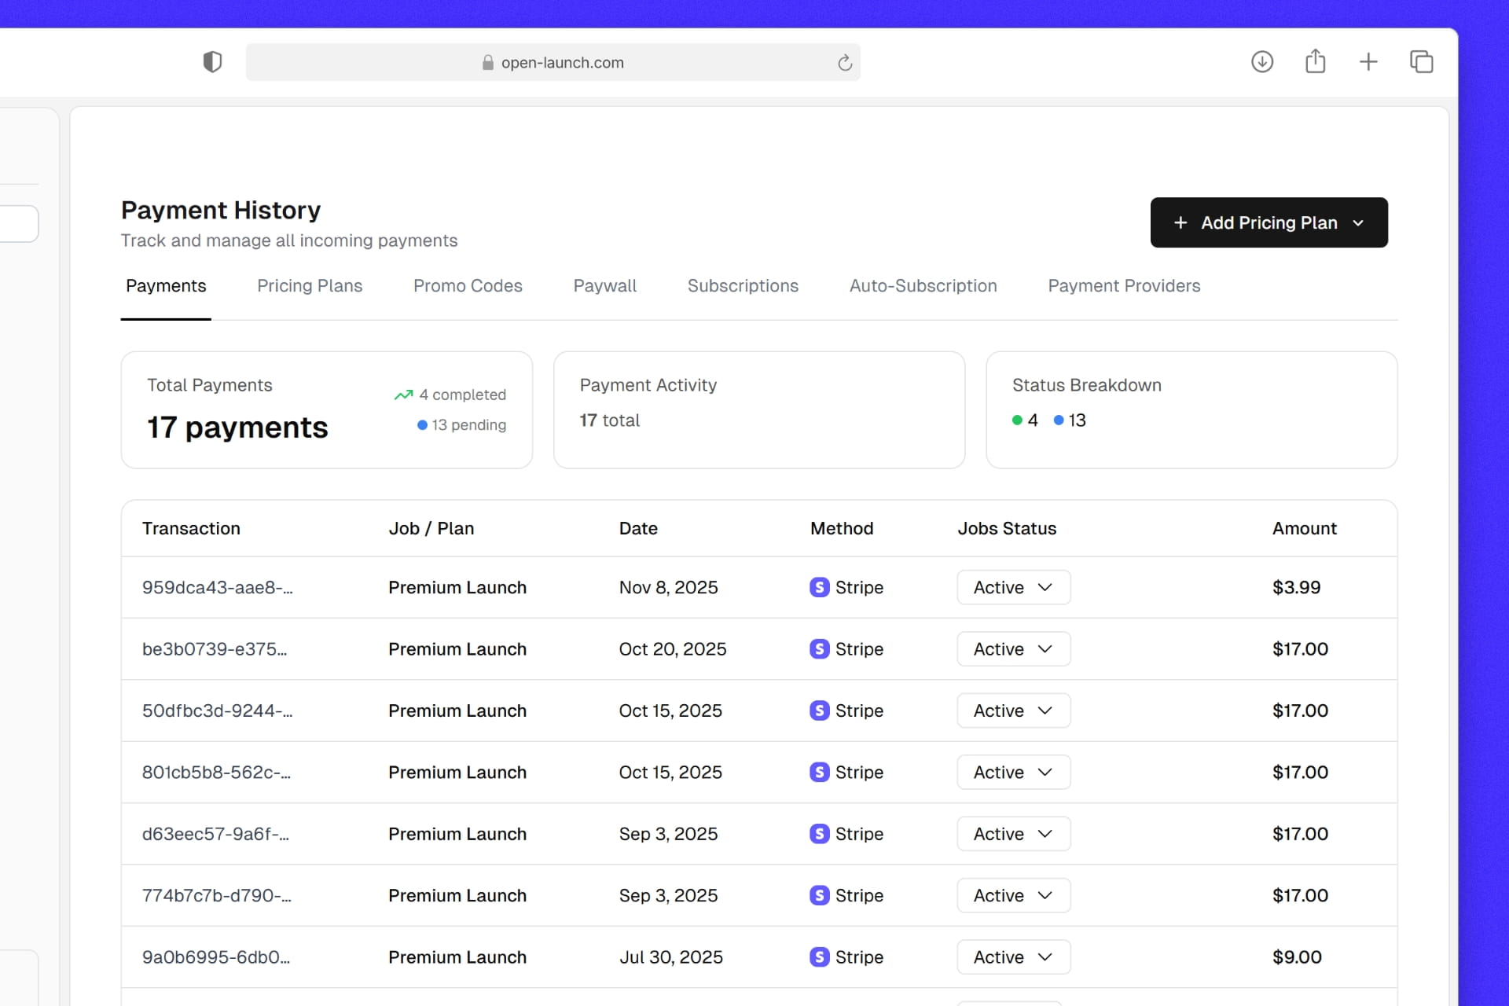Screen dimensions: 1509x1006
Task: Reload the page with the refresh icon
Action: coord(845,63)
